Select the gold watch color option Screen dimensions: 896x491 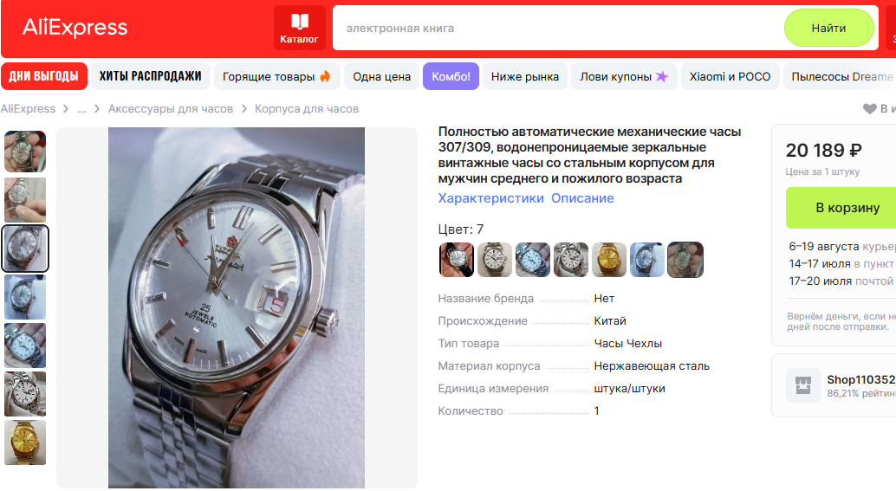pos(608,260)
